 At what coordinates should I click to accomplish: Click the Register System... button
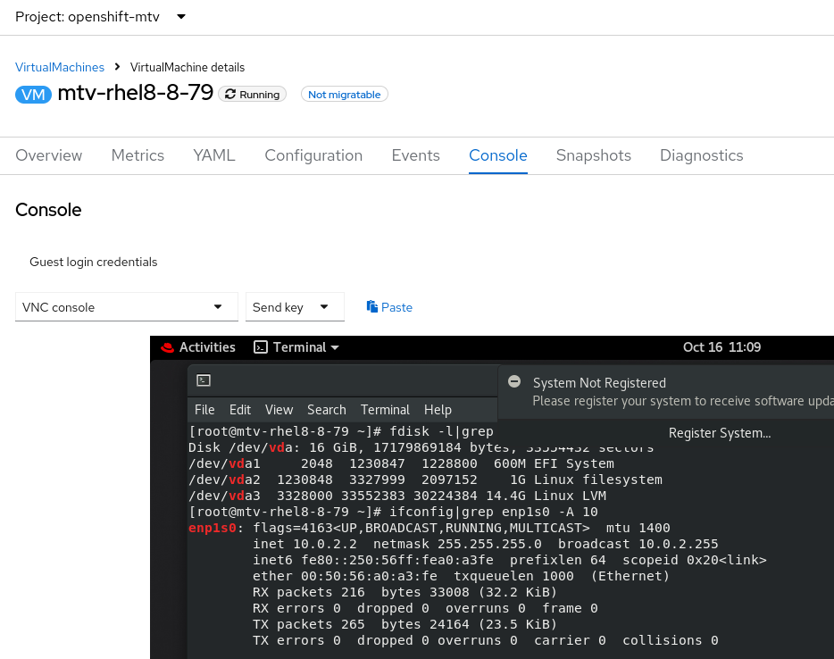tap(720, 433)
